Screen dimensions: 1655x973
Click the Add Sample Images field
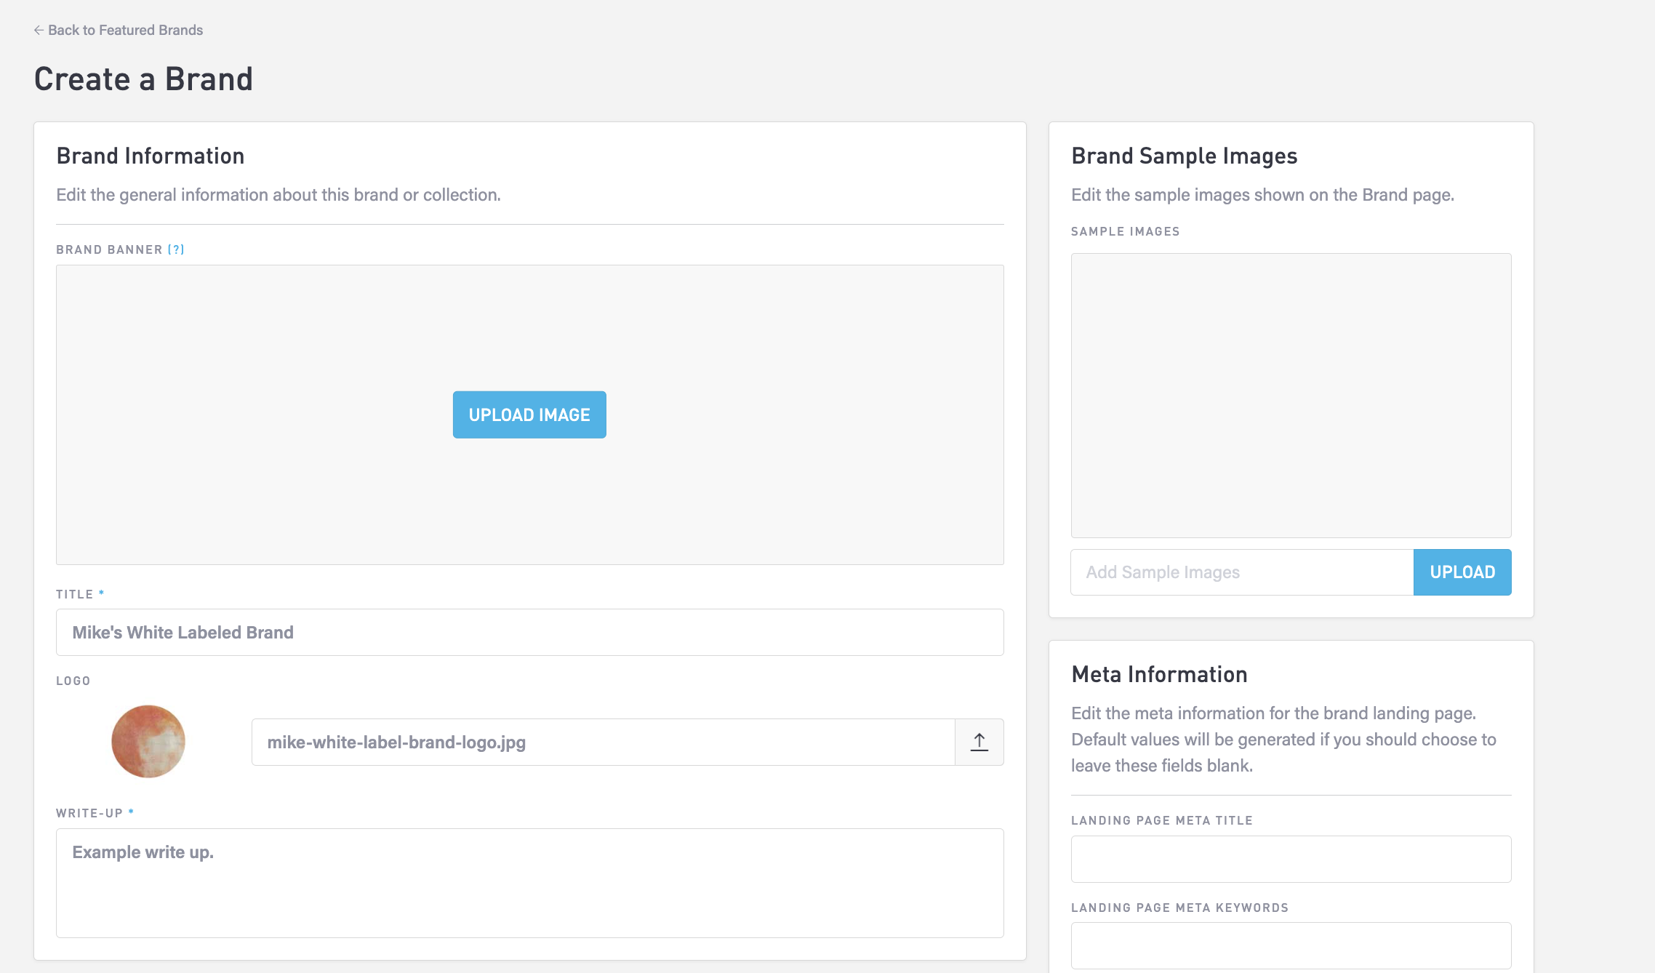coord(1241,572)
